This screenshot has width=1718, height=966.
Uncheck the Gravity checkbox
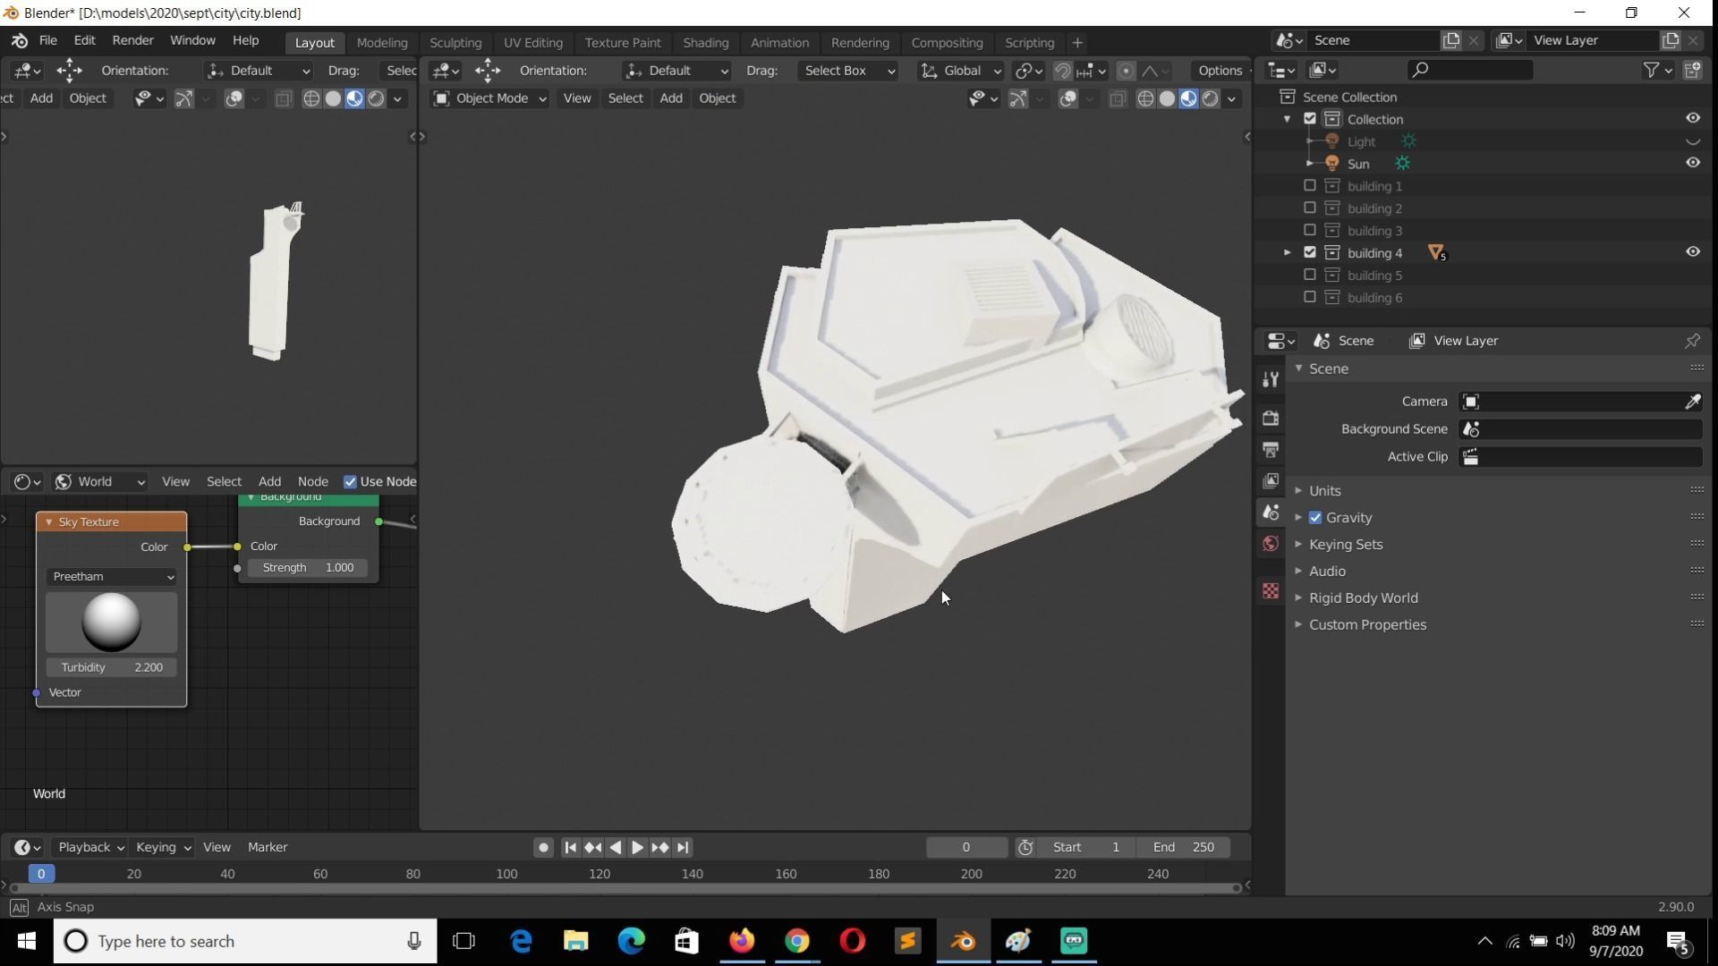tap(1315, 518)
